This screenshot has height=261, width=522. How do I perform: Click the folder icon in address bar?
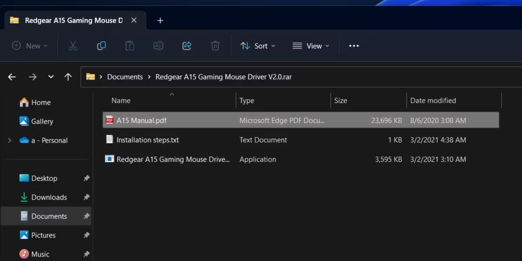90,77
